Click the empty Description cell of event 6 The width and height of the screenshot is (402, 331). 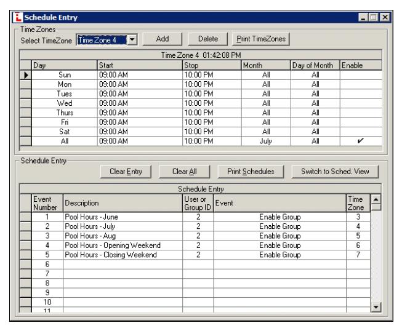click(x=123, y=265)
